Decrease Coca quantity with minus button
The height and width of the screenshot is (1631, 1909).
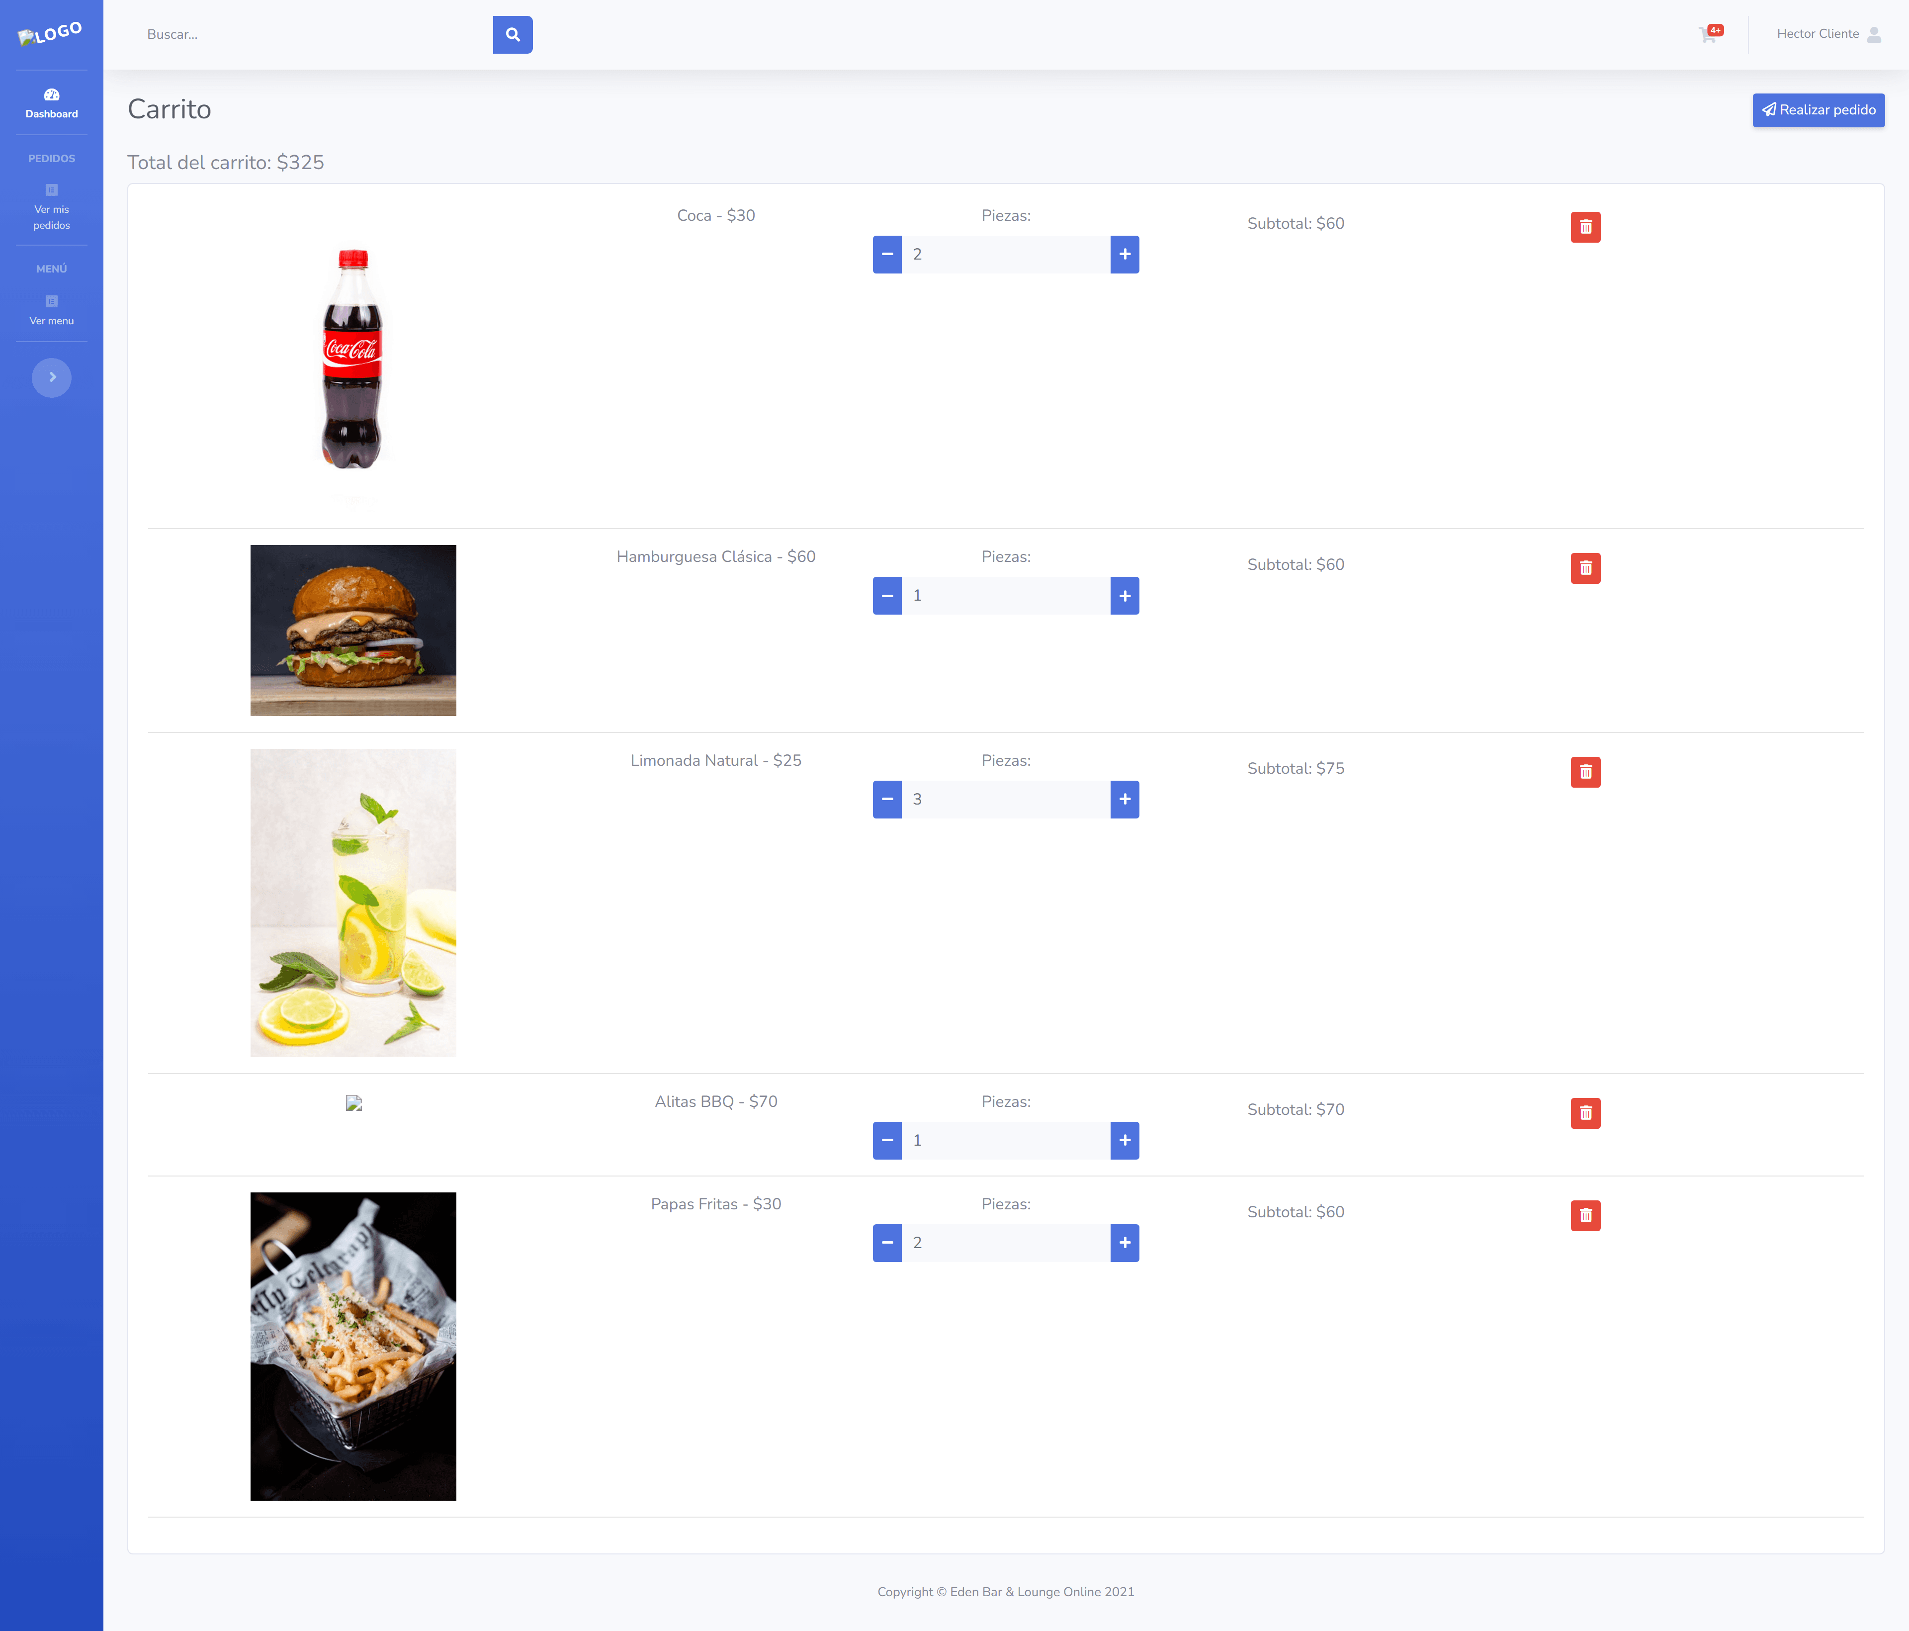tap(887, 254)
